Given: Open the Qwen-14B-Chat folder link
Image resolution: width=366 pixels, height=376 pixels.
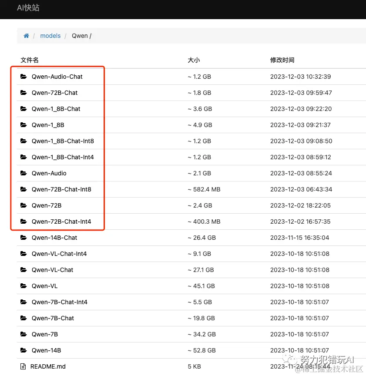Looking at the screenshot, I should pyautogui.click(x=54, y=238).
